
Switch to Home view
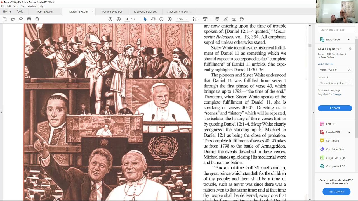(7, 11)
